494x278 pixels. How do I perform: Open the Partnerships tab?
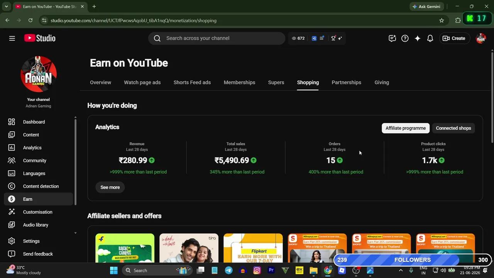click(347, 82)
